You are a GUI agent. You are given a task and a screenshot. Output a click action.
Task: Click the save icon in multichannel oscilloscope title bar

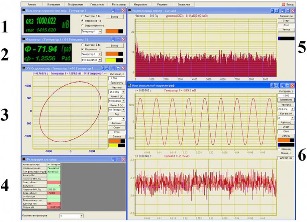(277, 85)
